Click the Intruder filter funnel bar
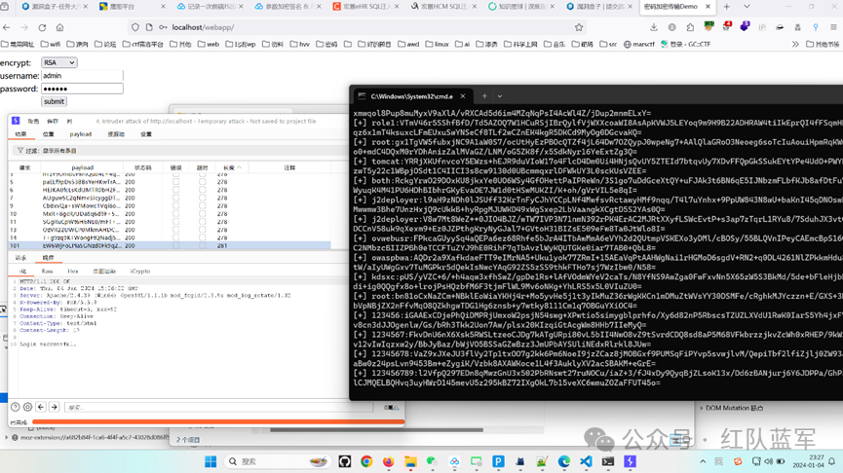 coord(97,151)
